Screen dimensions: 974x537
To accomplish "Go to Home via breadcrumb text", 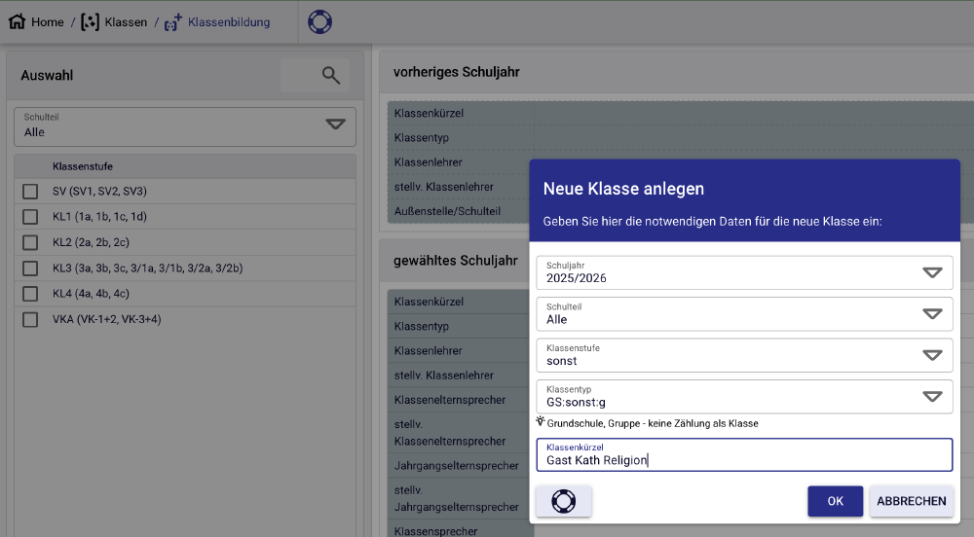I will point(47,21).
